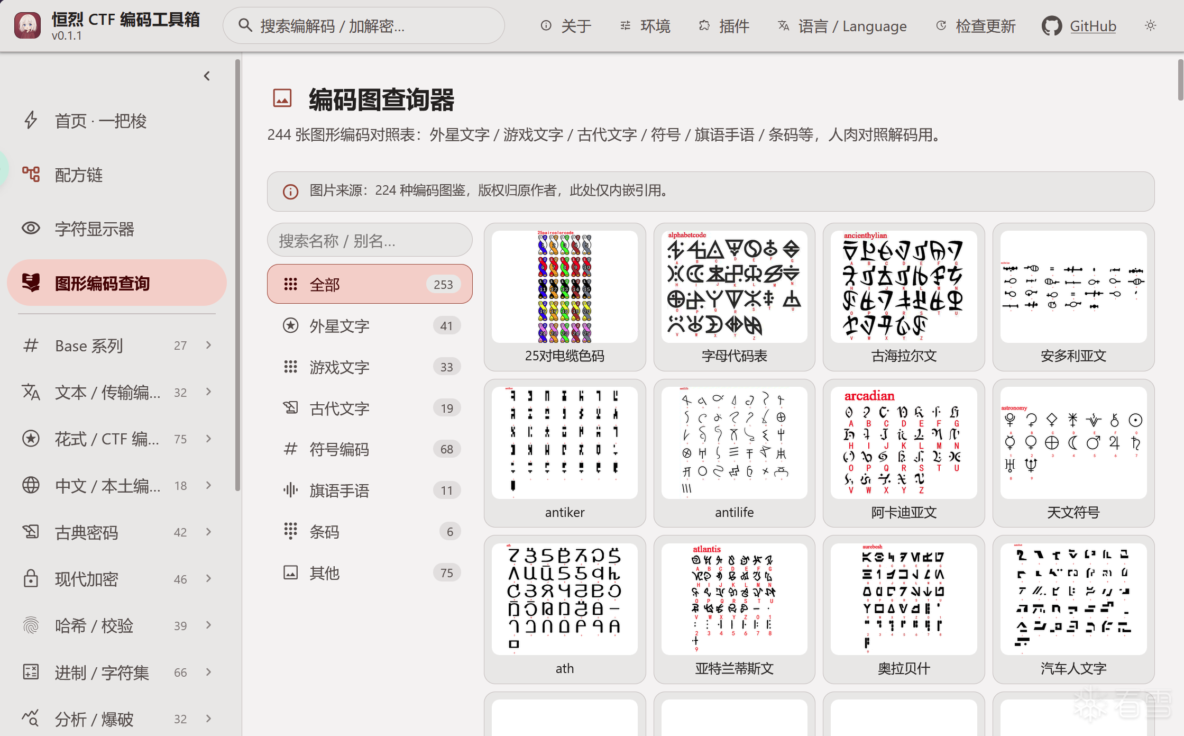1184x736 pixels.
Task: Click the star-circle icon beside 外星文字 filter
Action: [290, 325]
